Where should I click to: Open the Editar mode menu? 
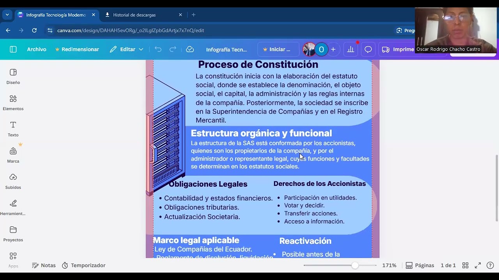click(127, 49)
